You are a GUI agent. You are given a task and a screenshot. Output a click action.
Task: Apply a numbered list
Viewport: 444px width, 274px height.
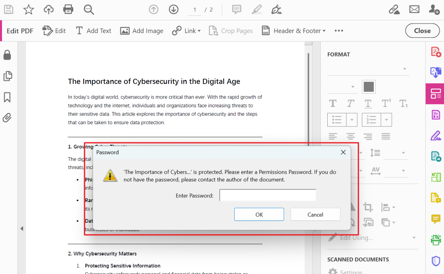point(372,120)
